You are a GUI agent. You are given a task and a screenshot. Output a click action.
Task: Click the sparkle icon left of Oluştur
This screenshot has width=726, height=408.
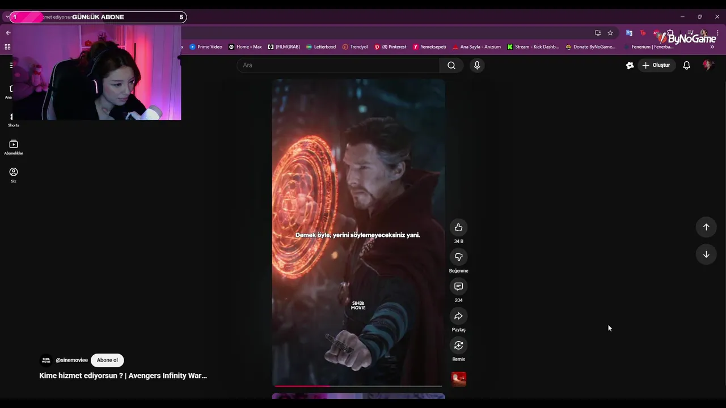(630, 65)
